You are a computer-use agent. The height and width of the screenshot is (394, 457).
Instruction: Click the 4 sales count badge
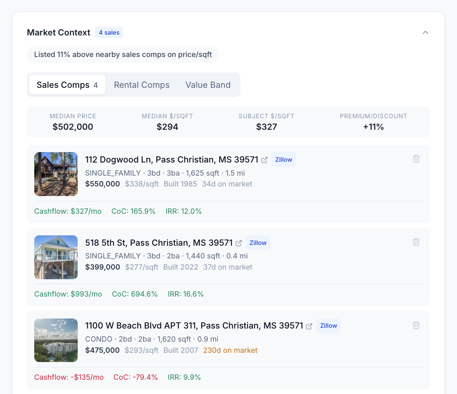tap(109, 32)
